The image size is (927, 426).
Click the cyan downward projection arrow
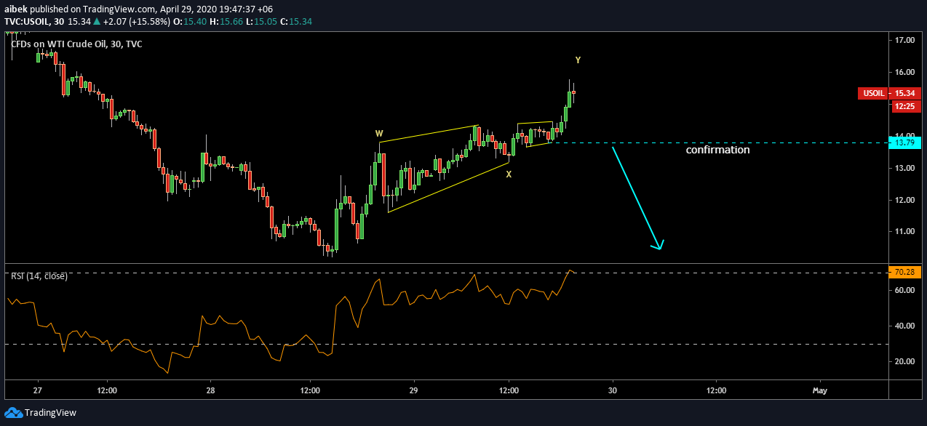tap(637, 198)
